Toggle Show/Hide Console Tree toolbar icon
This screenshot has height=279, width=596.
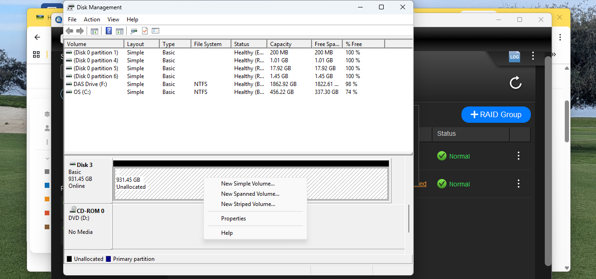(x=95, y=31)
